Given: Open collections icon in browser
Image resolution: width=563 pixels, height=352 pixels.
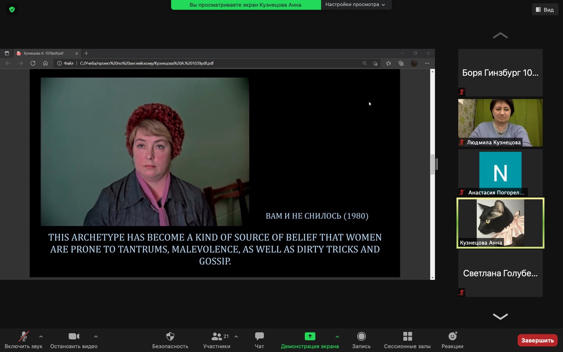Looking at the screenshot, I should tap(401, 63).
